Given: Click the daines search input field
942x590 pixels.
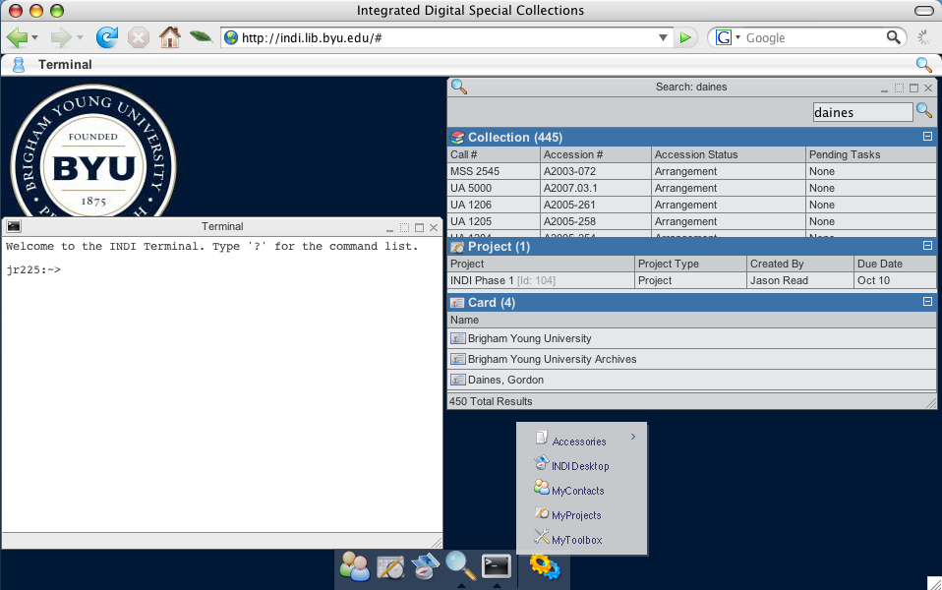Looking at the screenshot, I should point(862,112).
